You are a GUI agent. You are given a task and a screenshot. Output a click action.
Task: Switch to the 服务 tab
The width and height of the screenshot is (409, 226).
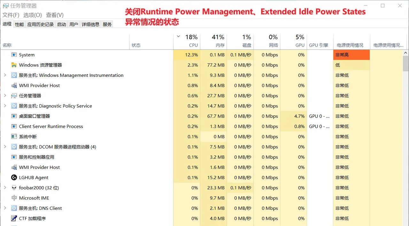pos(107,24)
